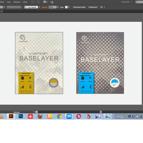This screenshot has width=143, height=143.
Task: Click the head logo on gray artboard
Action: click(84, 38)
